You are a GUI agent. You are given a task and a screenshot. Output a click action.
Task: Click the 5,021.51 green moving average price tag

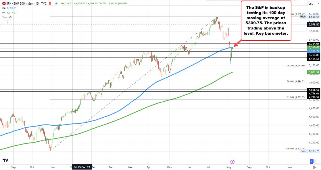(314, 72)
